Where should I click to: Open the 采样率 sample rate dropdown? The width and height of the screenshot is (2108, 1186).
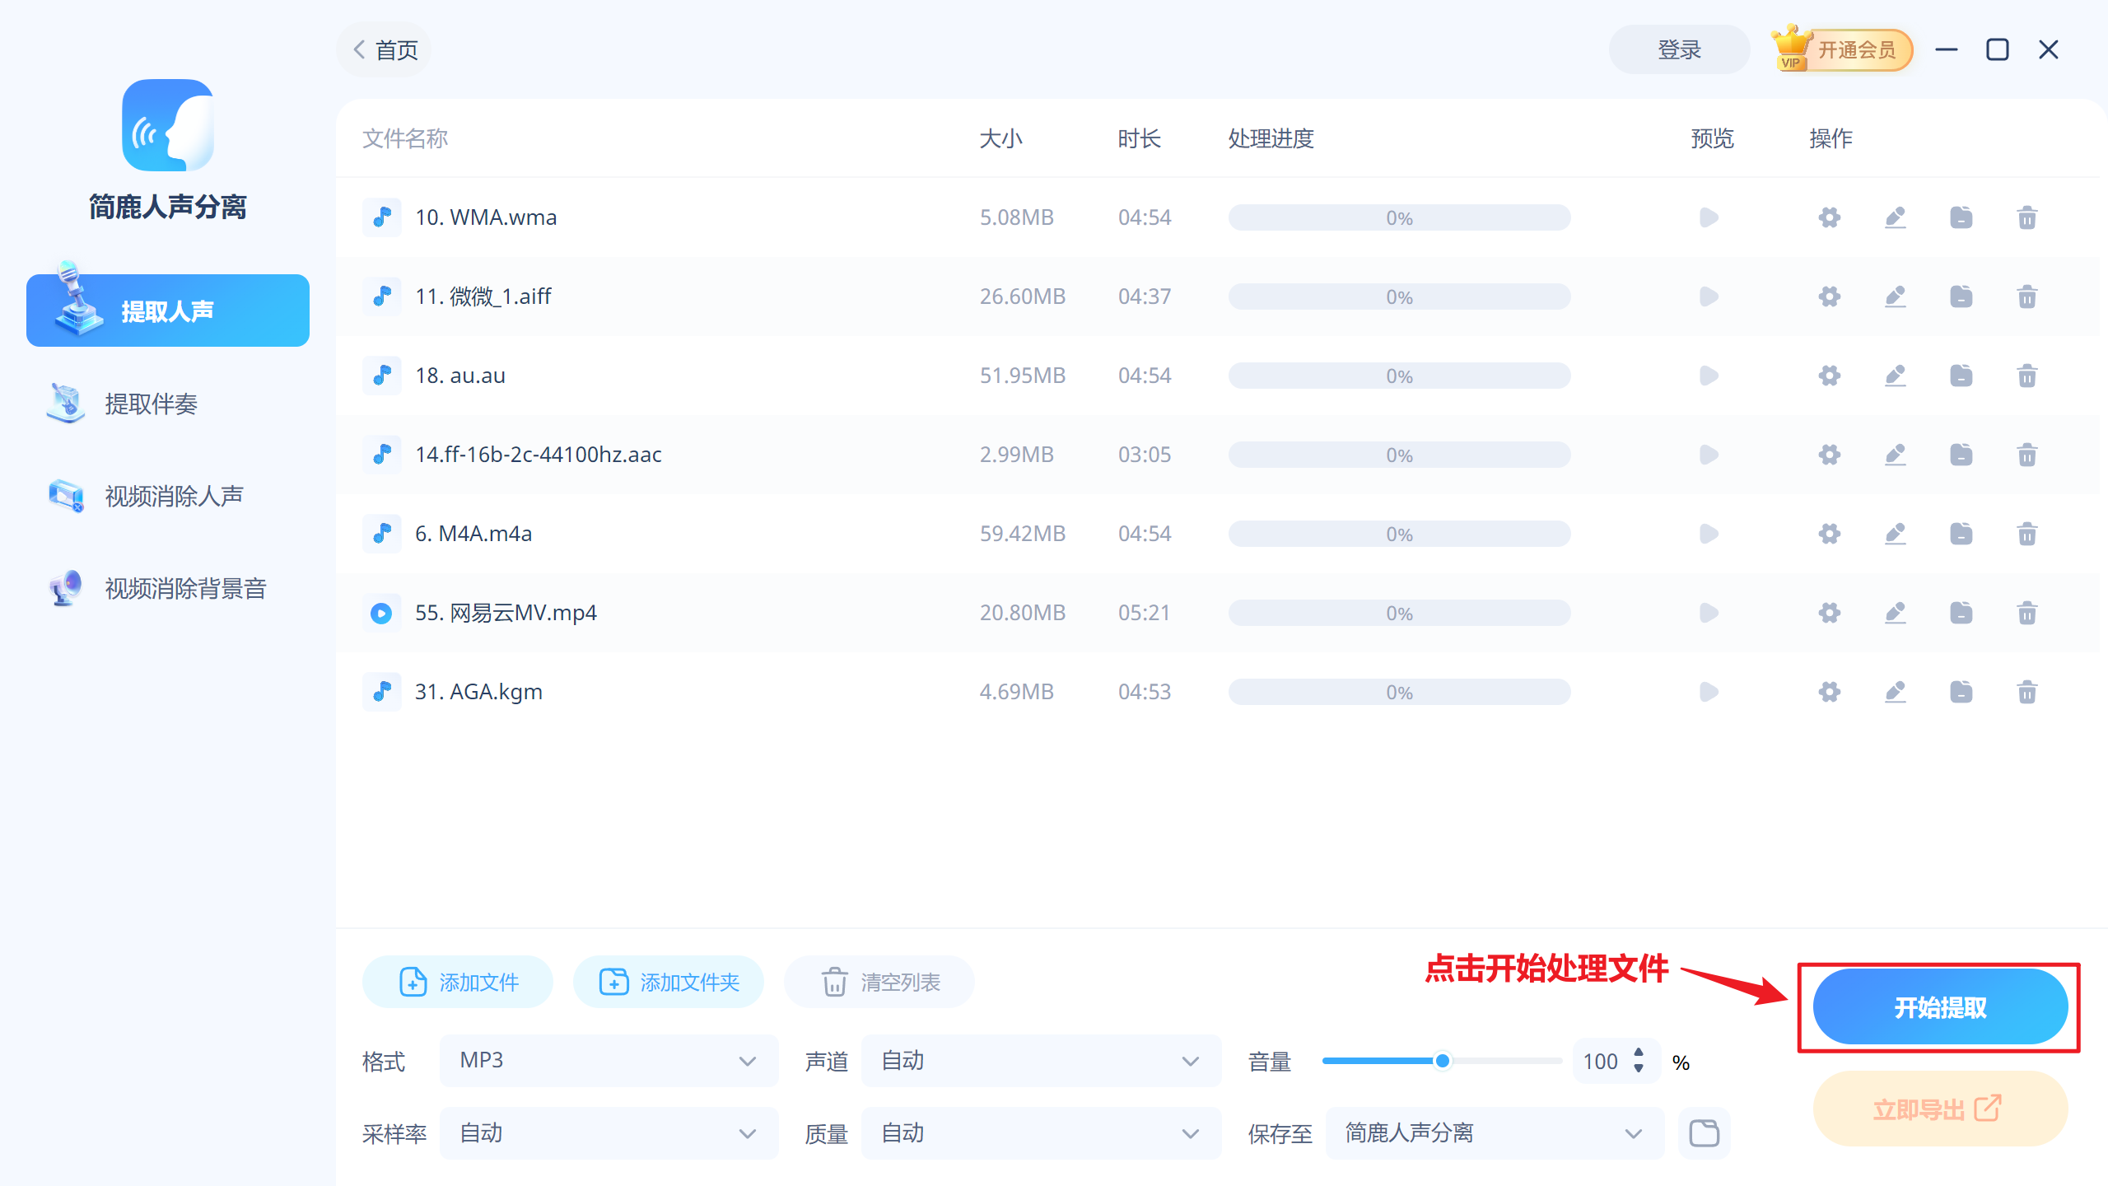click(608, 1132)
